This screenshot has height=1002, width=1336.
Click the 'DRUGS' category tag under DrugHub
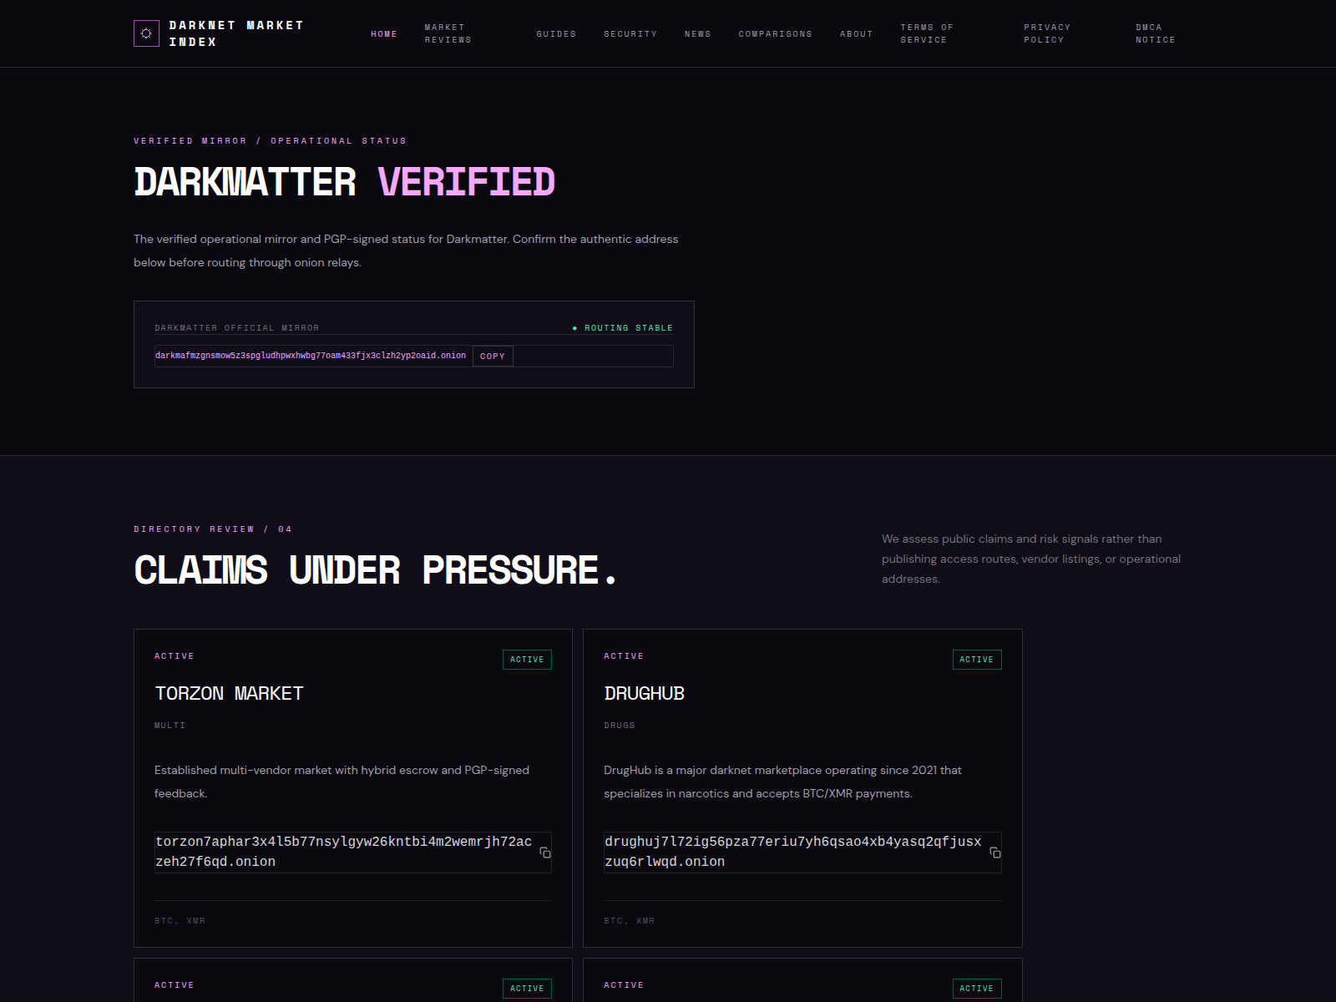tap(620, 726)
